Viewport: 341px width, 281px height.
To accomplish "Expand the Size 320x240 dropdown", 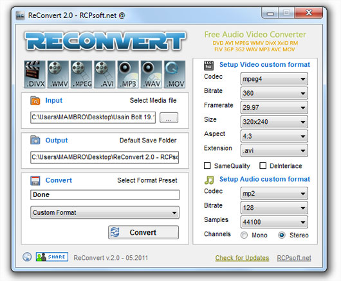I will click(x=274, y=122).
